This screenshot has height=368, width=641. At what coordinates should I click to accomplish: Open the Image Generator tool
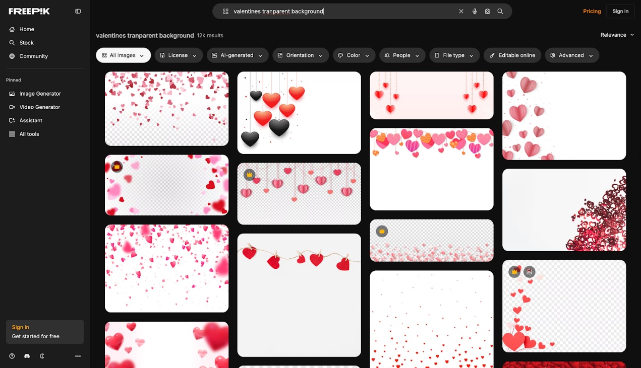tap(40, 94)
